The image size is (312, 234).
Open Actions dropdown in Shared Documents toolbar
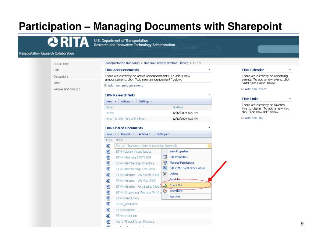point(145,134)
